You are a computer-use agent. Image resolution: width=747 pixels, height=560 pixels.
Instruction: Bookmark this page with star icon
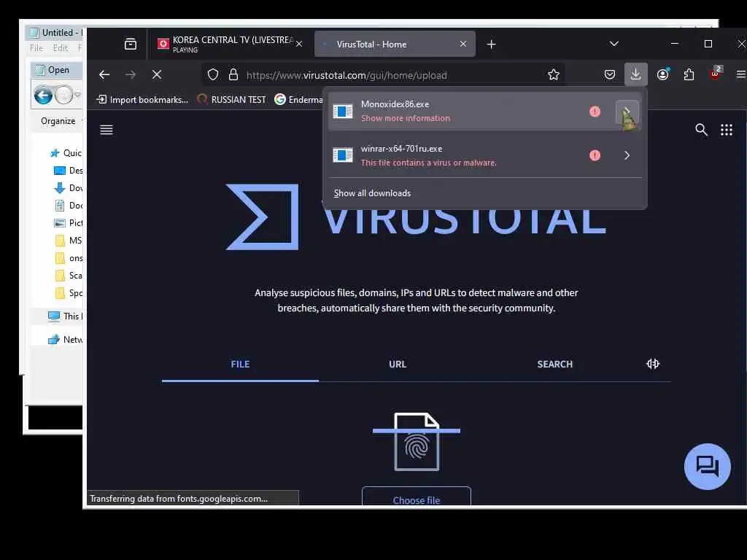click(x=553, y=75)
